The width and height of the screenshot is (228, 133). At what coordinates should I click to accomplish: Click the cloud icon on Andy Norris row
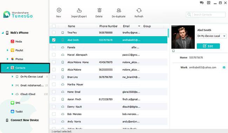pyautogui.click(x=62, y=121)
